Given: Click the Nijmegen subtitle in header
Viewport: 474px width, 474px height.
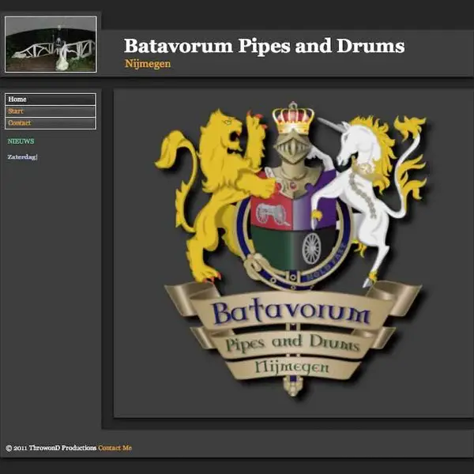Looking at the screenshot, I should [x=148, y=64].
